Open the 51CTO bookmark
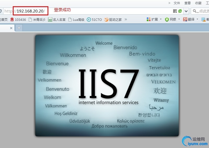The width and height of the screenshot is (209, 148). tap(94, 20)
